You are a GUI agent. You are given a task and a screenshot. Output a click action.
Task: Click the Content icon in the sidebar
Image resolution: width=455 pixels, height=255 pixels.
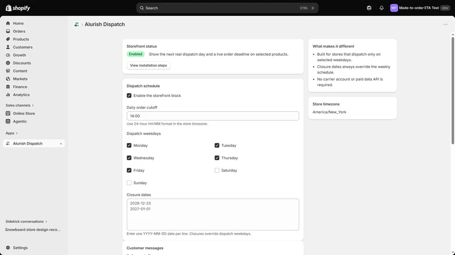click(8, 71)
